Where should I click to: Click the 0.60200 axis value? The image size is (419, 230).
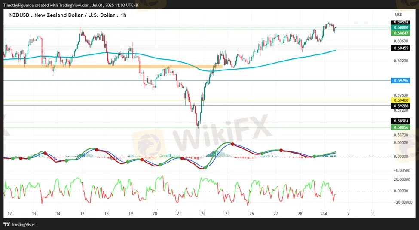point(401,61)
